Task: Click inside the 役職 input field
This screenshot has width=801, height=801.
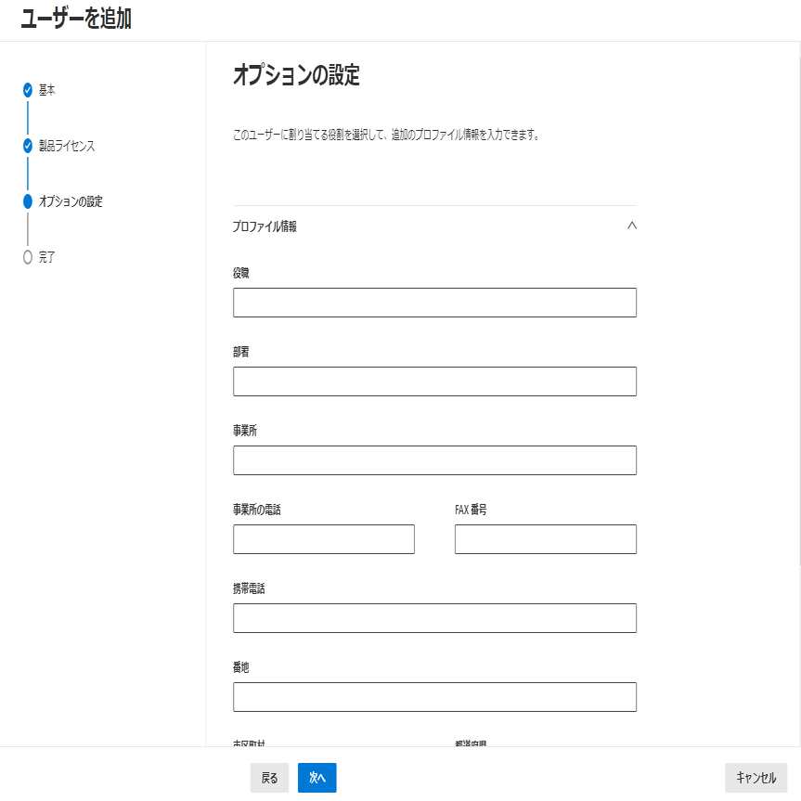Action: [434, 303]
